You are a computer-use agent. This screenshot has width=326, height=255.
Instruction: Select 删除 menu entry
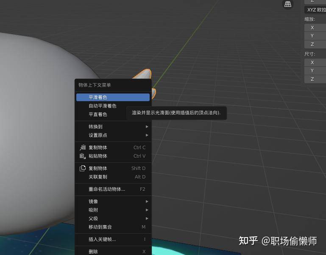pyautogui.click(x=113, y=252)
